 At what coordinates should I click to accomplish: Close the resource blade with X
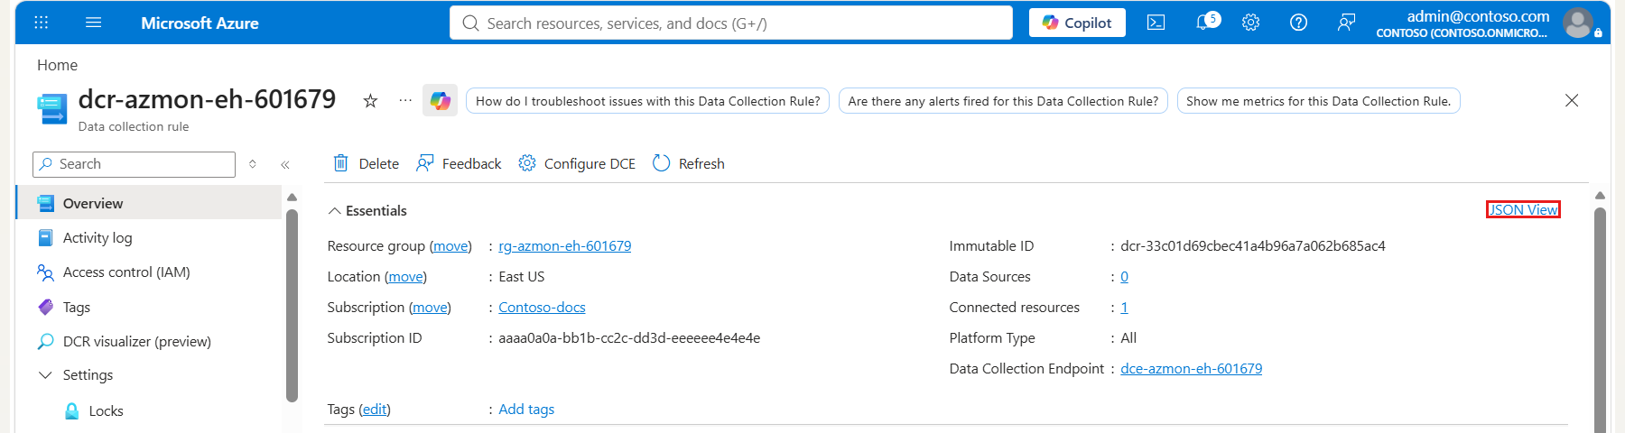click(x=1572, y=100)
